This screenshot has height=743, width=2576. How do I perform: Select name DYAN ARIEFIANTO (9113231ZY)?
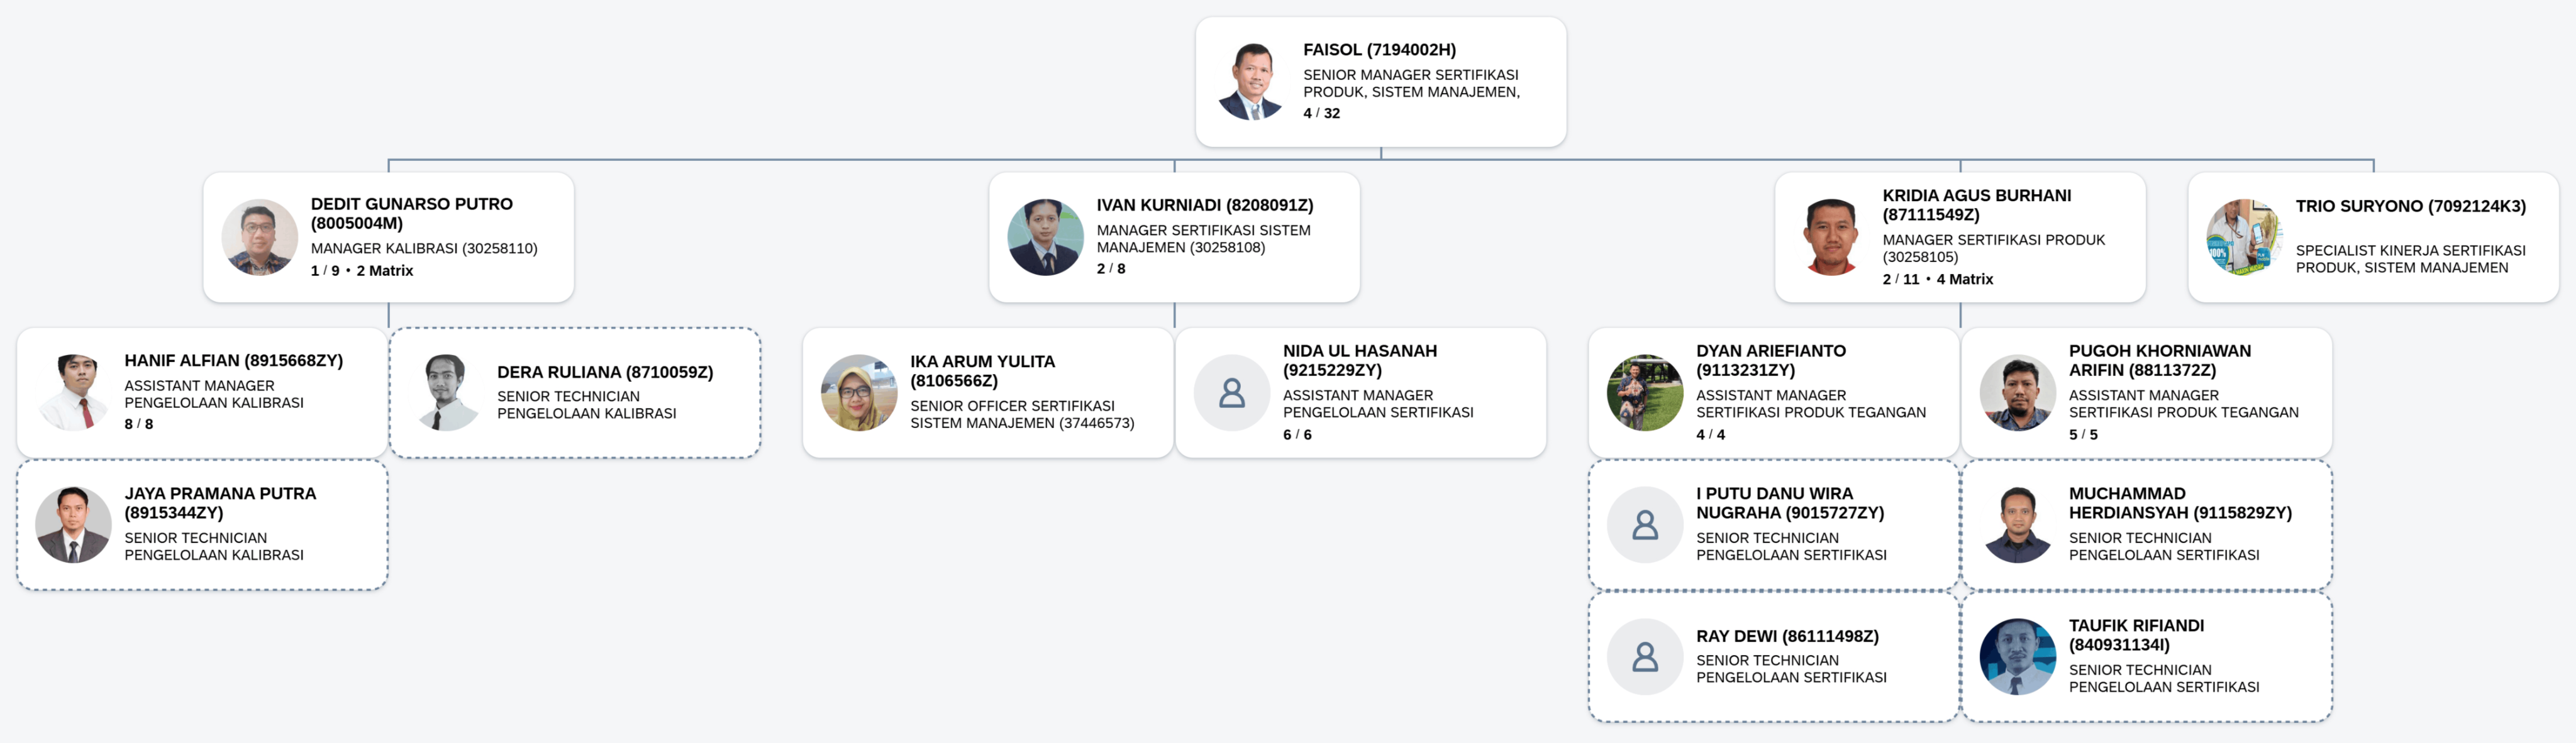click(x=1771, y=360)
